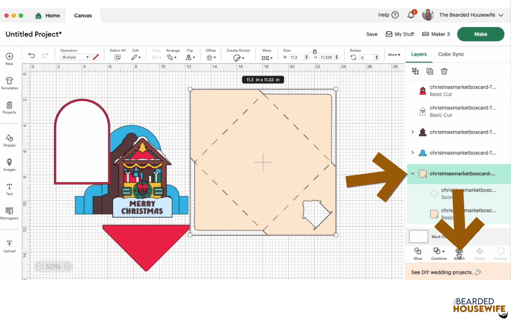
Task: Open the Create Sticker dropdown
Action: tap(239, 58)
